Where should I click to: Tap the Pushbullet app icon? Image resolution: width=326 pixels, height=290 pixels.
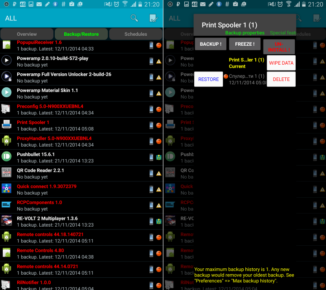coord(6,157)
